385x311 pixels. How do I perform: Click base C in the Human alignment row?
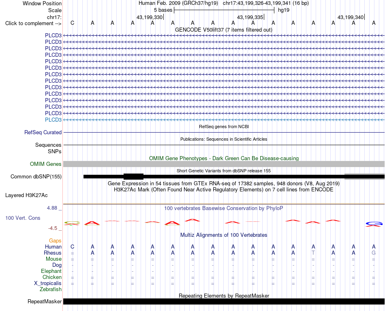[72, 247]
